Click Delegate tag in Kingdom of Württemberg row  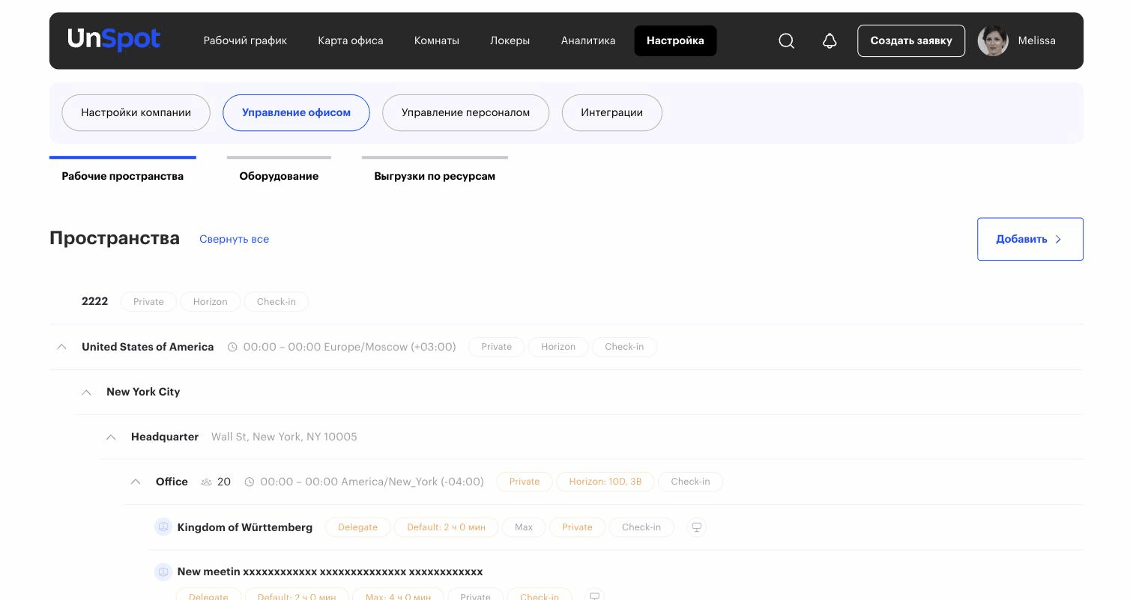point(357,527)
